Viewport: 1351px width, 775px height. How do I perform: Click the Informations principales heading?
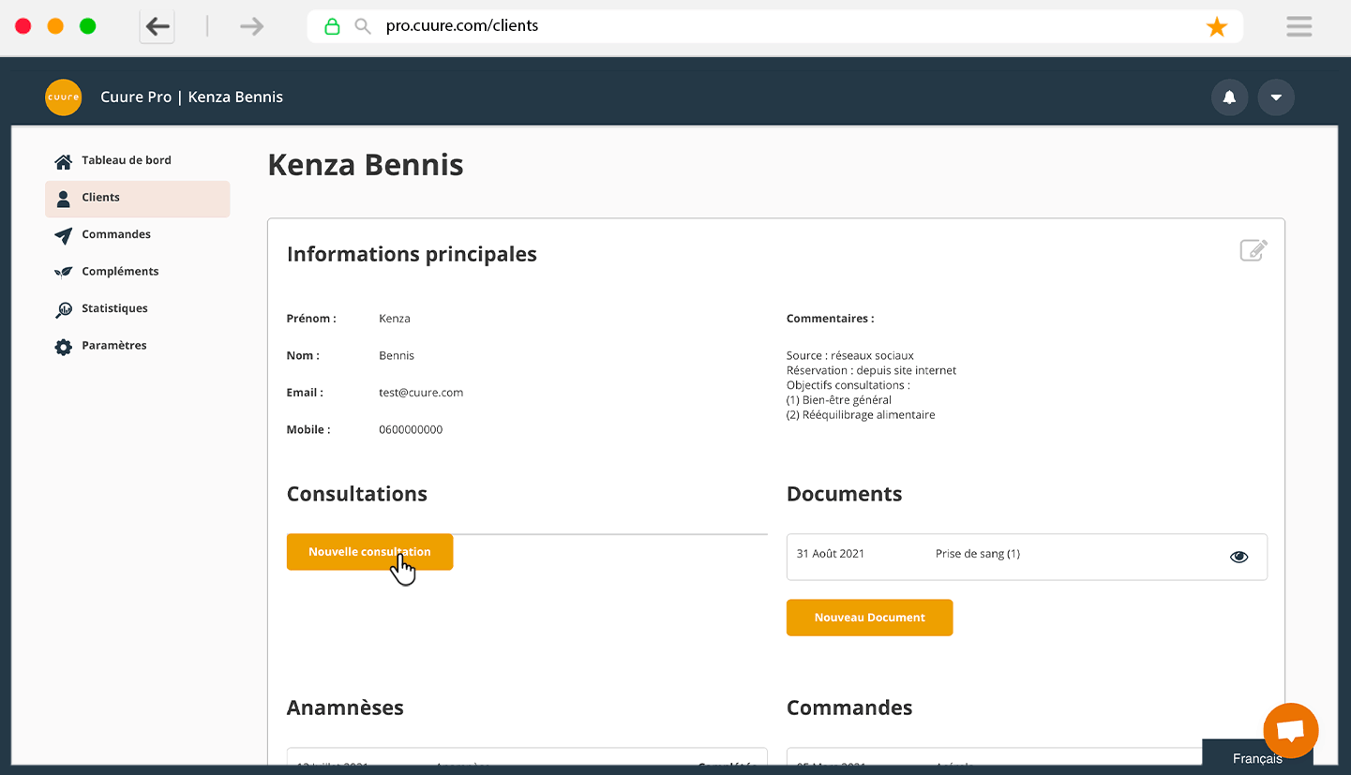(x=412, y=254)
